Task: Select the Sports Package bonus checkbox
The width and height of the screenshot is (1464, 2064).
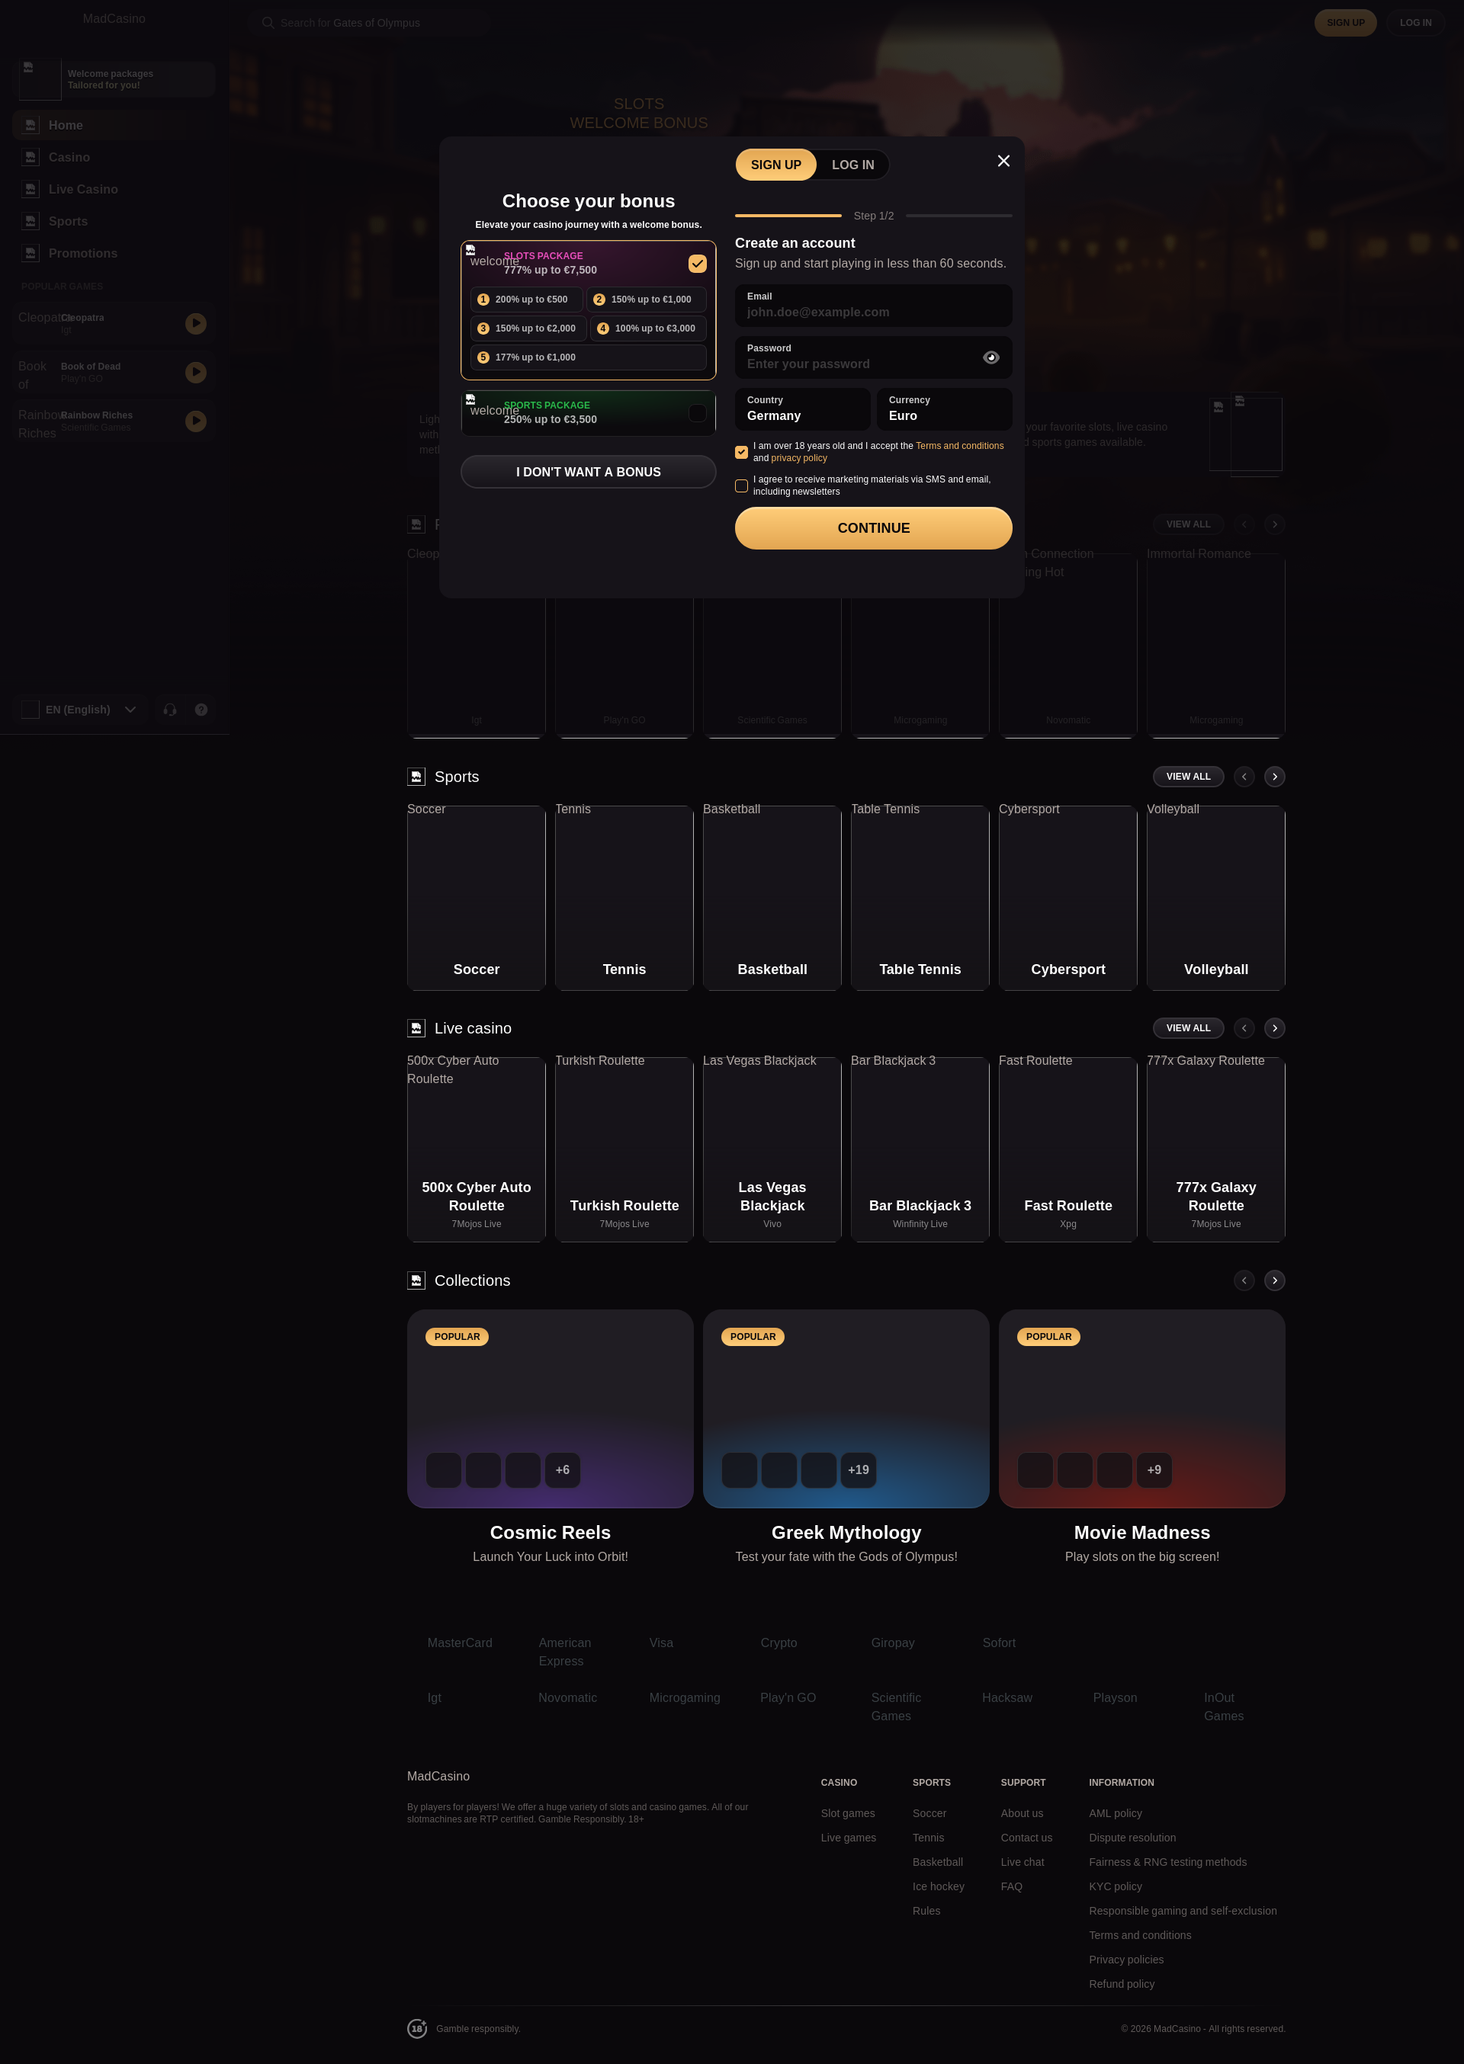Action: pos(698,412)
